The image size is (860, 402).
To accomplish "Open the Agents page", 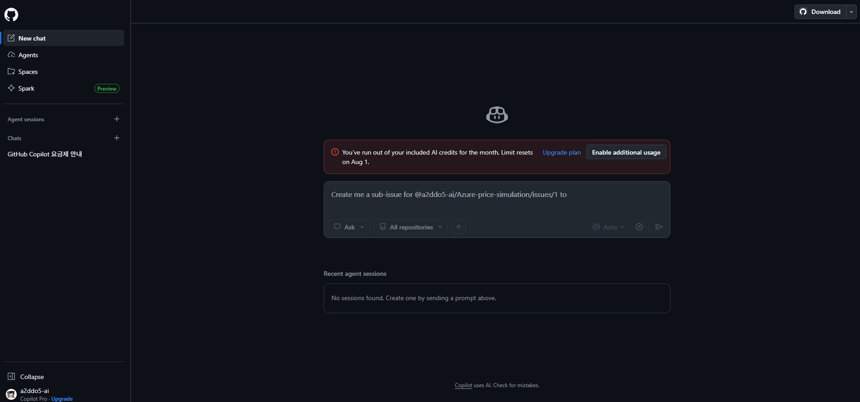I will pos(64,55).
